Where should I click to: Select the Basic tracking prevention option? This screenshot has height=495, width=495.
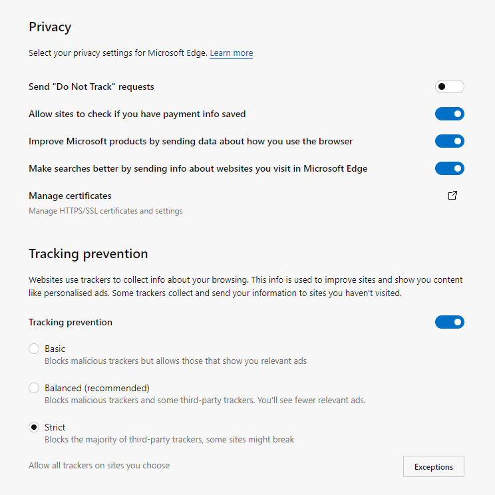[x=34, y=349]
